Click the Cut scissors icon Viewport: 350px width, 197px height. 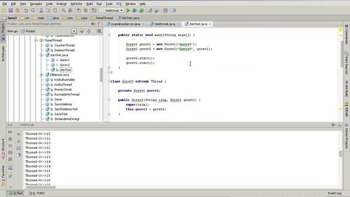(x=41, y=10)
